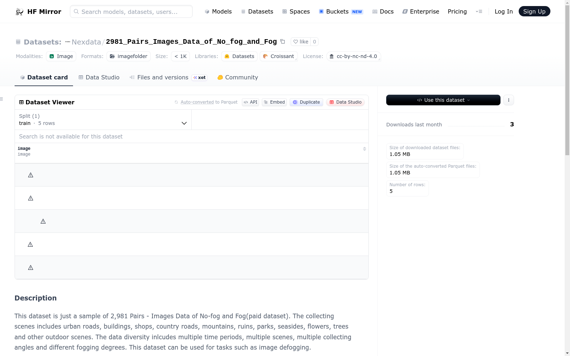Click the Number of rows value 5
The width and height of the screenshot is (570, 356).
pos(391,191)
